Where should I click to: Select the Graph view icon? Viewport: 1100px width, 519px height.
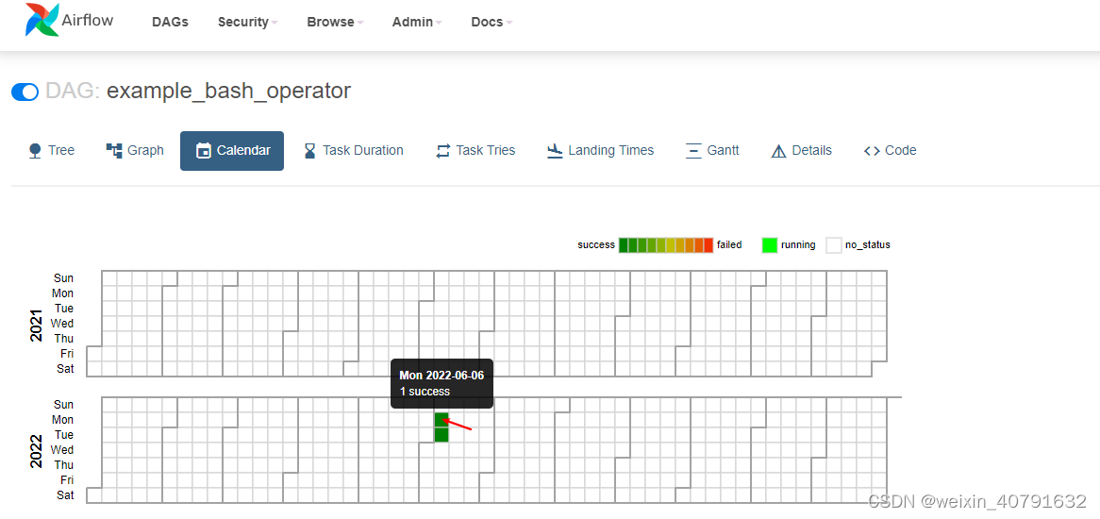click(113, 150)
